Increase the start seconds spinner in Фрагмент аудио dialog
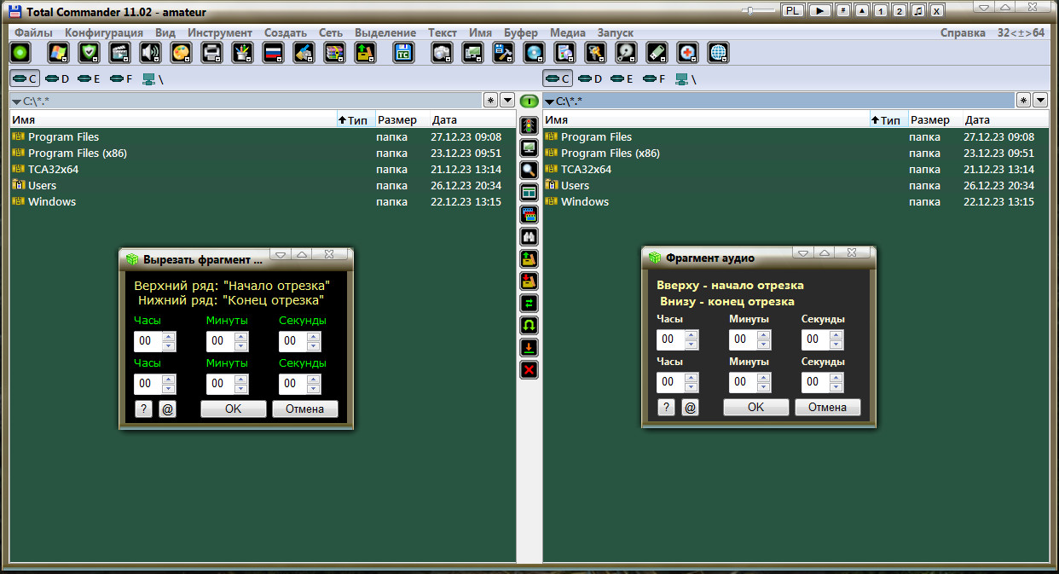This screenshot has height=574, width=1059. click(x=836, y=334)
